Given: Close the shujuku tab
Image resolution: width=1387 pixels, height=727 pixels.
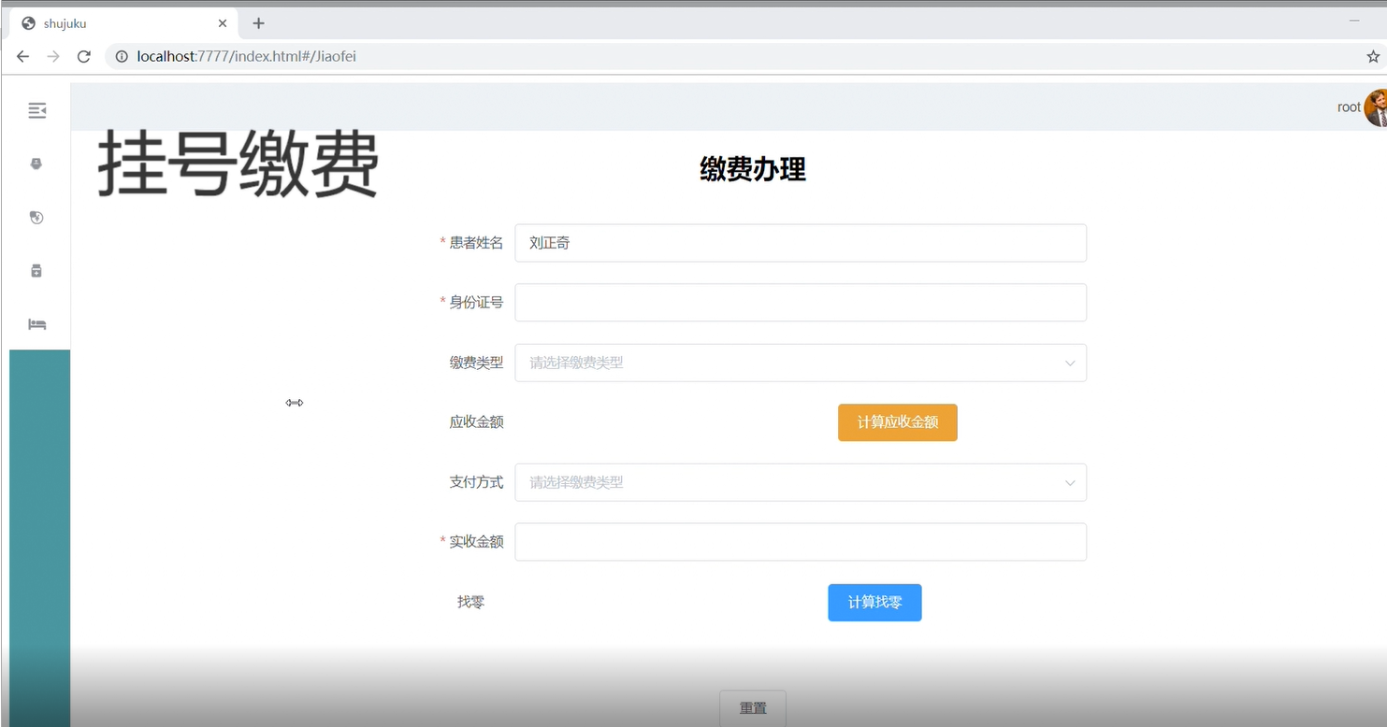Looking at the screenshot, I should pos(223,23).
